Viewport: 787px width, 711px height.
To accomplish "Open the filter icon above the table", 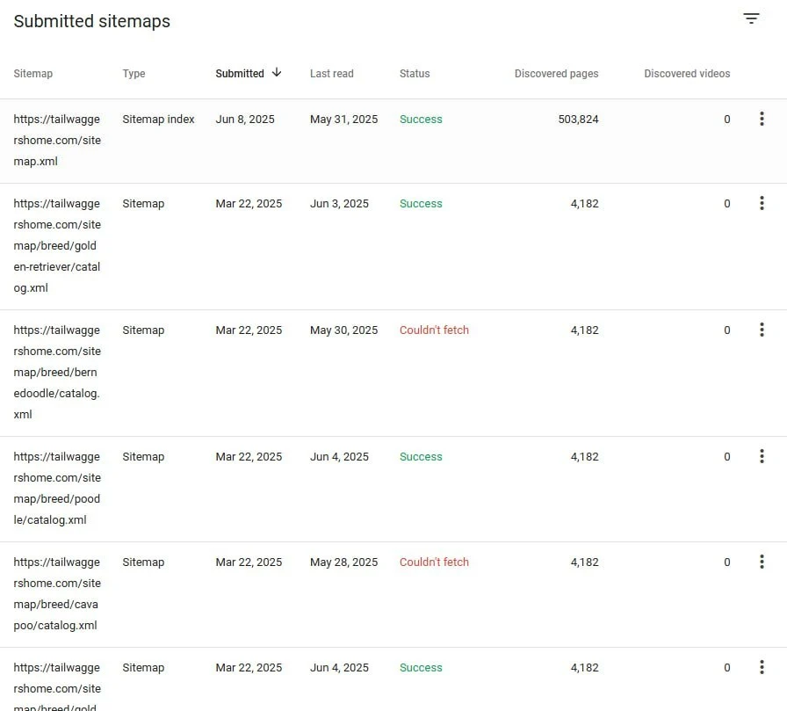I will (751, 18).
